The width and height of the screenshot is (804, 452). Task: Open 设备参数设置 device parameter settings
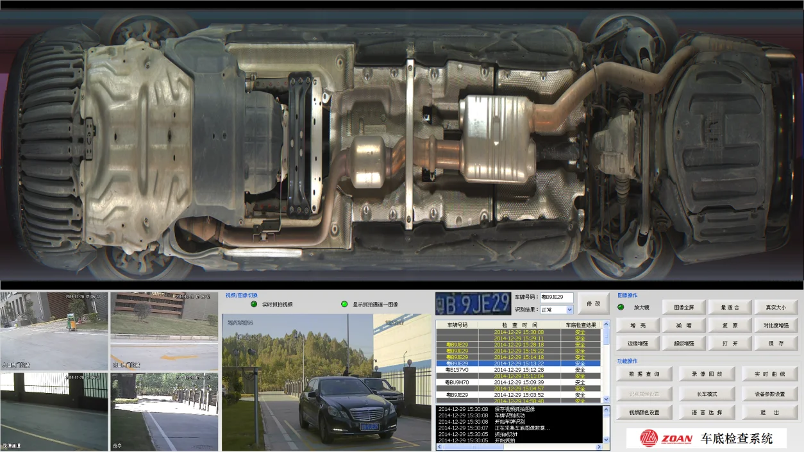pos(769,394)
